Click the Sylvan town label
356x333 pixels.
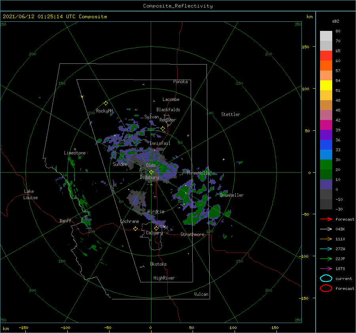point(151,117)
